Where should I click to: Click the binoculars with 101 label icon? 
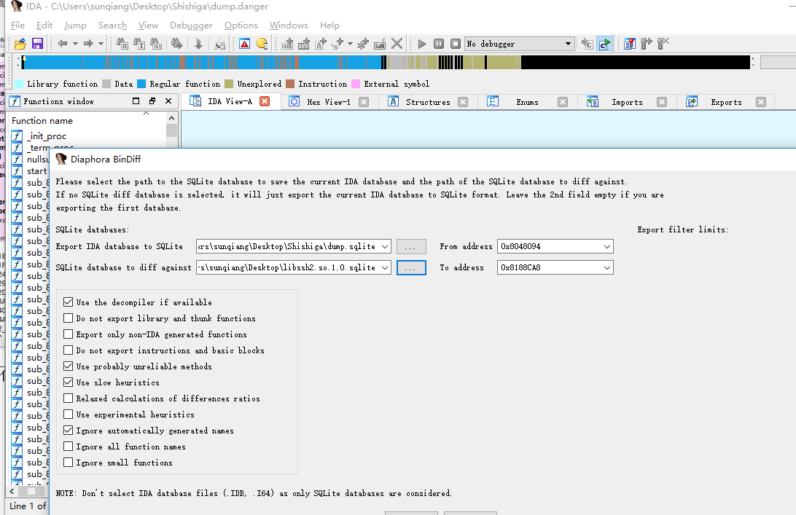point(156,44)
